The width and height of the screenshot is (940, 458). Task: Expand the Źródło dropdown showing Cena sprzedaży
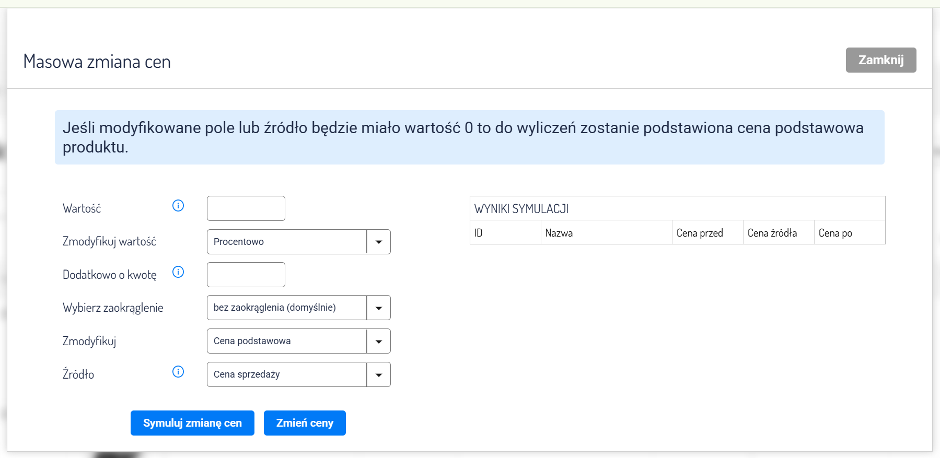(x=298, y=374)
